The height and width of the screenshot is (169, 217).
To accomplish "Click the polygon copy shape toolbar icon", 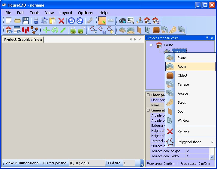I will 102,30.
